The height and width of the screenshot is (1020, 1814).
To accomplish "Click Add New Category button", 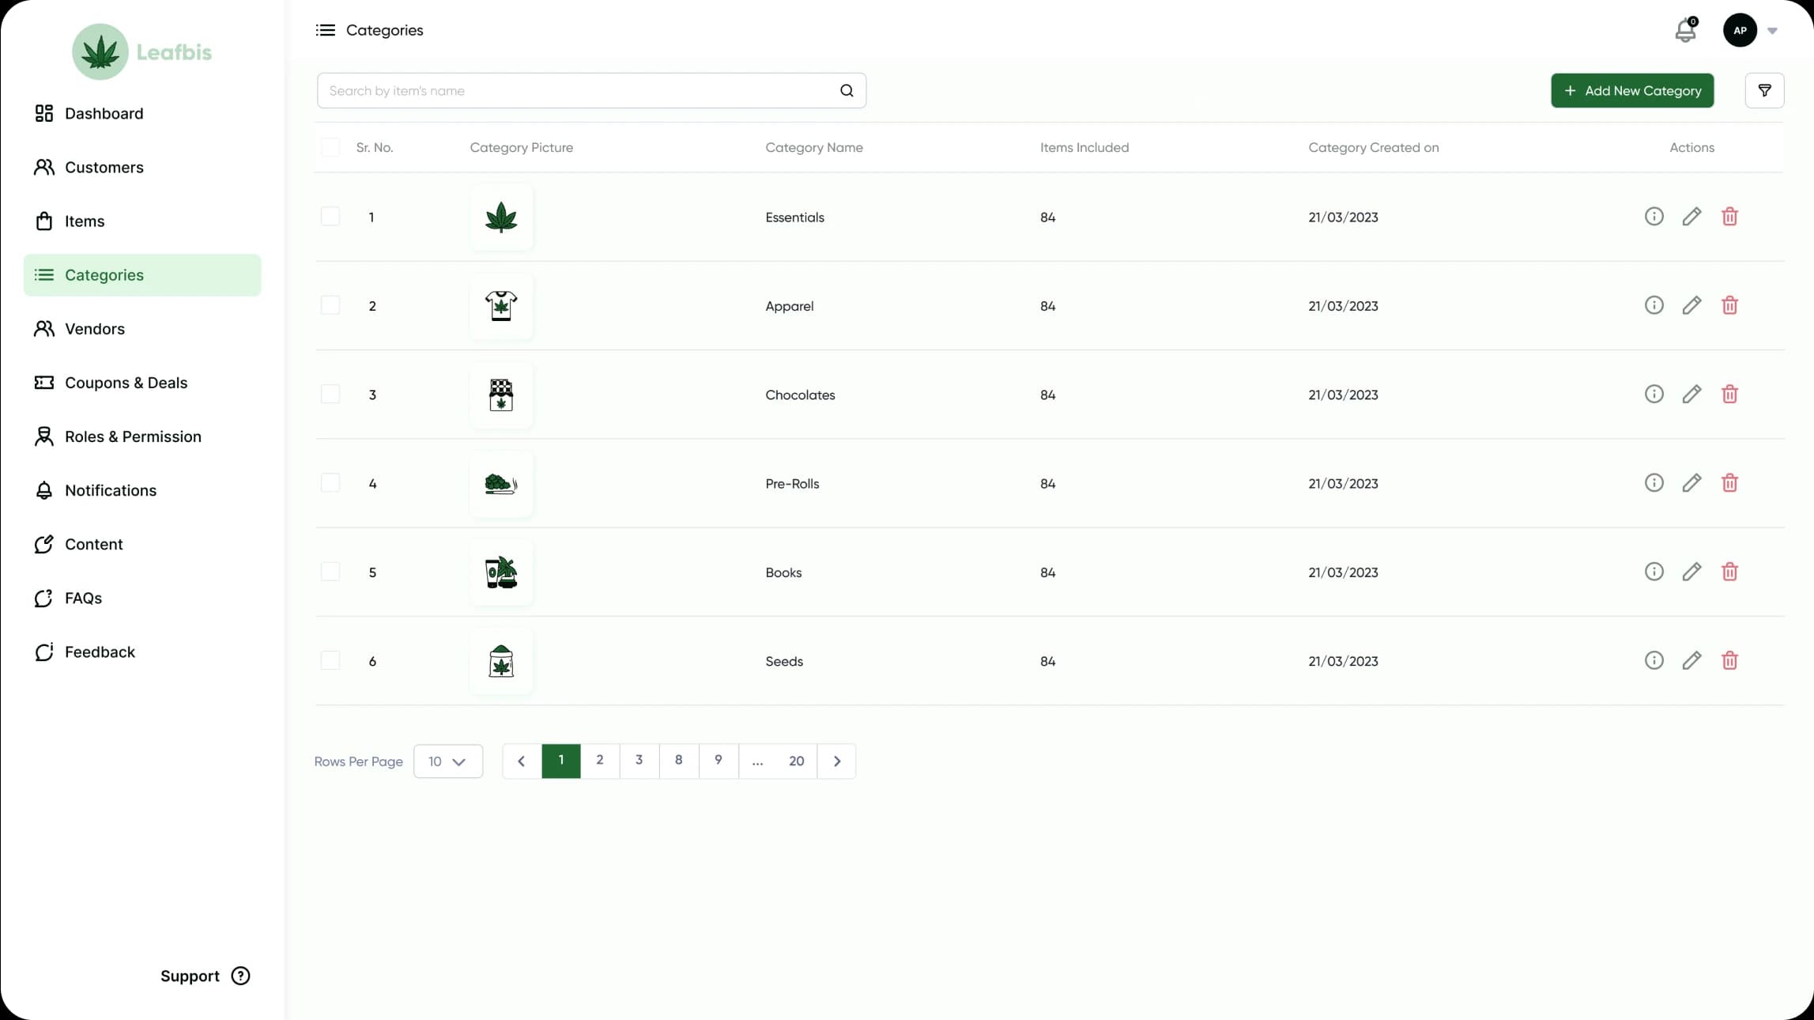I will coord(1632,89).
